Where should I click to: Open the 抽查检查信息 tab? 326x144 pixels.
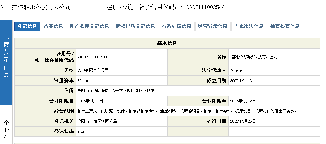(285, 26)
